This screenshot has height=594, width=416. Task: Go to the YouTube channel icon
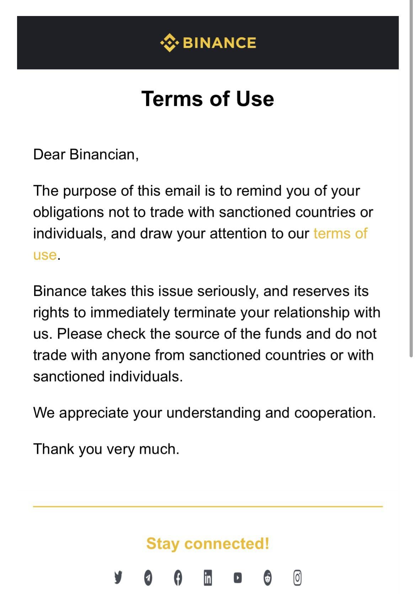pyautogui.click(x=238, y=577)
